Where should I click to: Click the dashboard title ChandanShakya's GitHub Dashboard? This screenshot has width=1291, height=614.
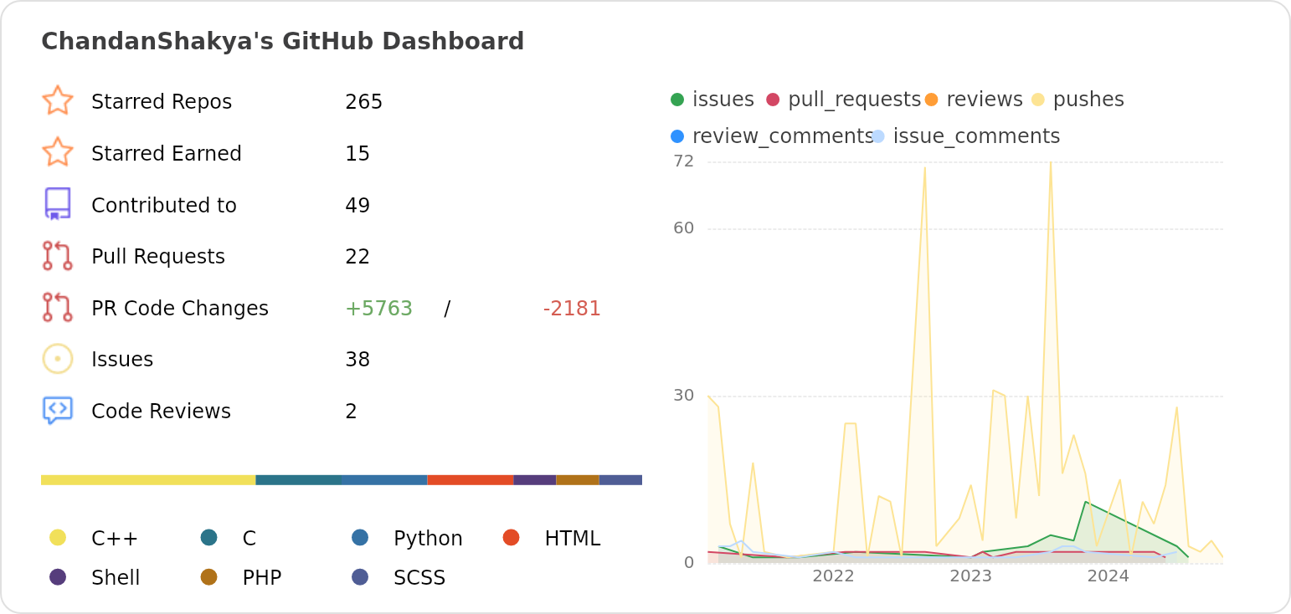[x=283, y=41]
